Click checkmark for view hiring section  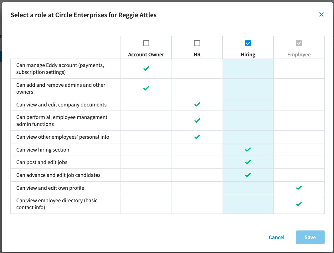click(x=248, y=150)
